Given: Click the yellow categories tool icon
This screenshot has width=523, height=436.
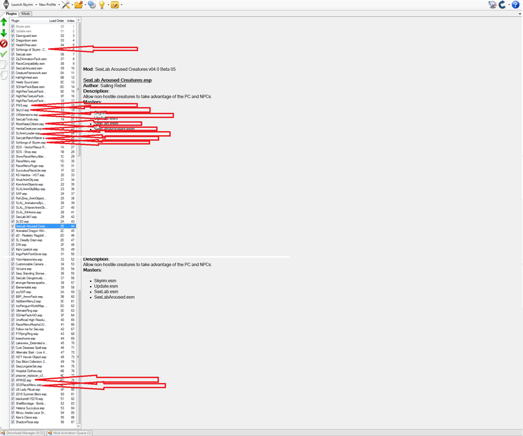Looking at the screenshot, I should tap(115, 5).
